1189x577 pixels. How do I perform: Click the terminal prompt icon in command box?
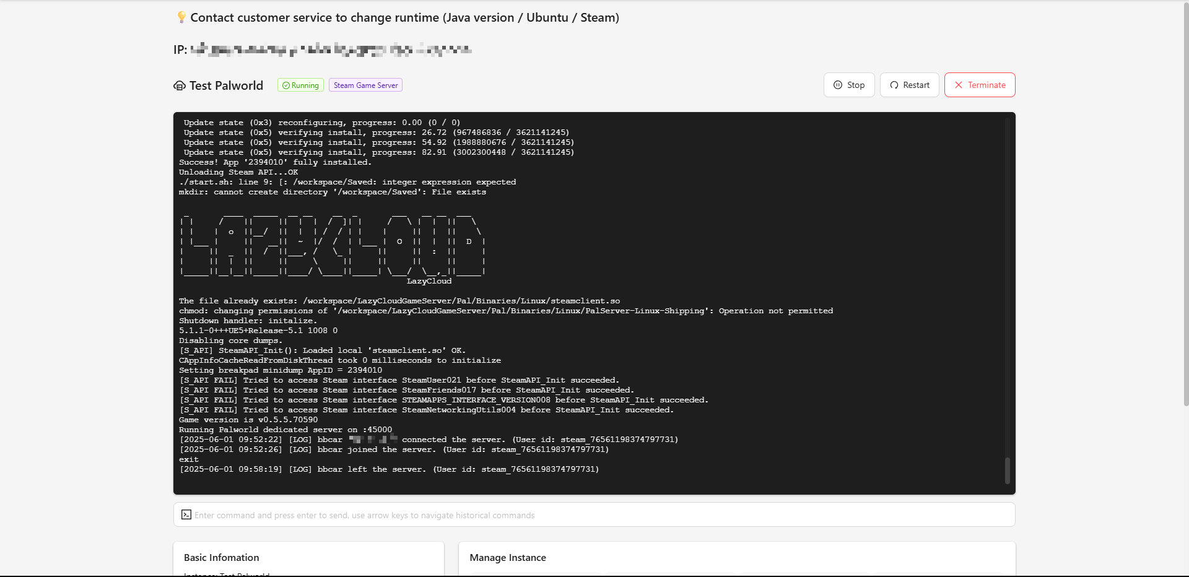point(186,514)
